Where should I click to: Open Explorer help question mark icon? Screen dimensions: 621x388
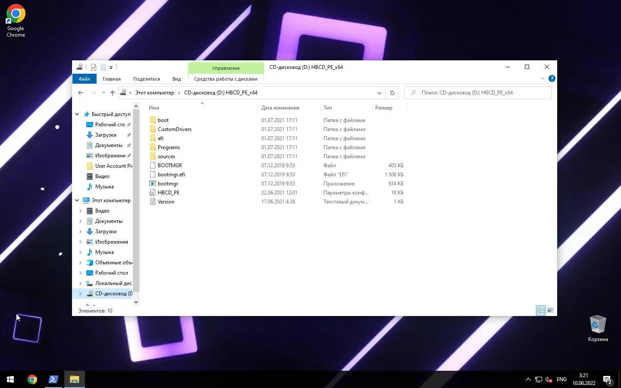click(x=552, y=78)
